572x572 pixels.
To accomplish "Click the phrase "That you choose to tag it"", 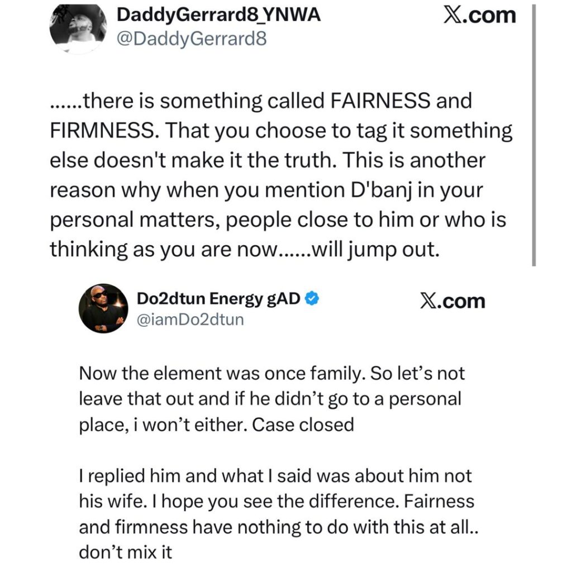I will pos(249,131).
